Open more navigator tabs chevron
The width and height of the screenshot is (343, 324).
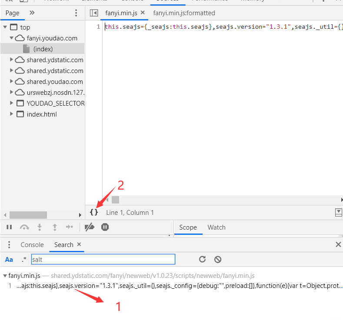[32, 13]
